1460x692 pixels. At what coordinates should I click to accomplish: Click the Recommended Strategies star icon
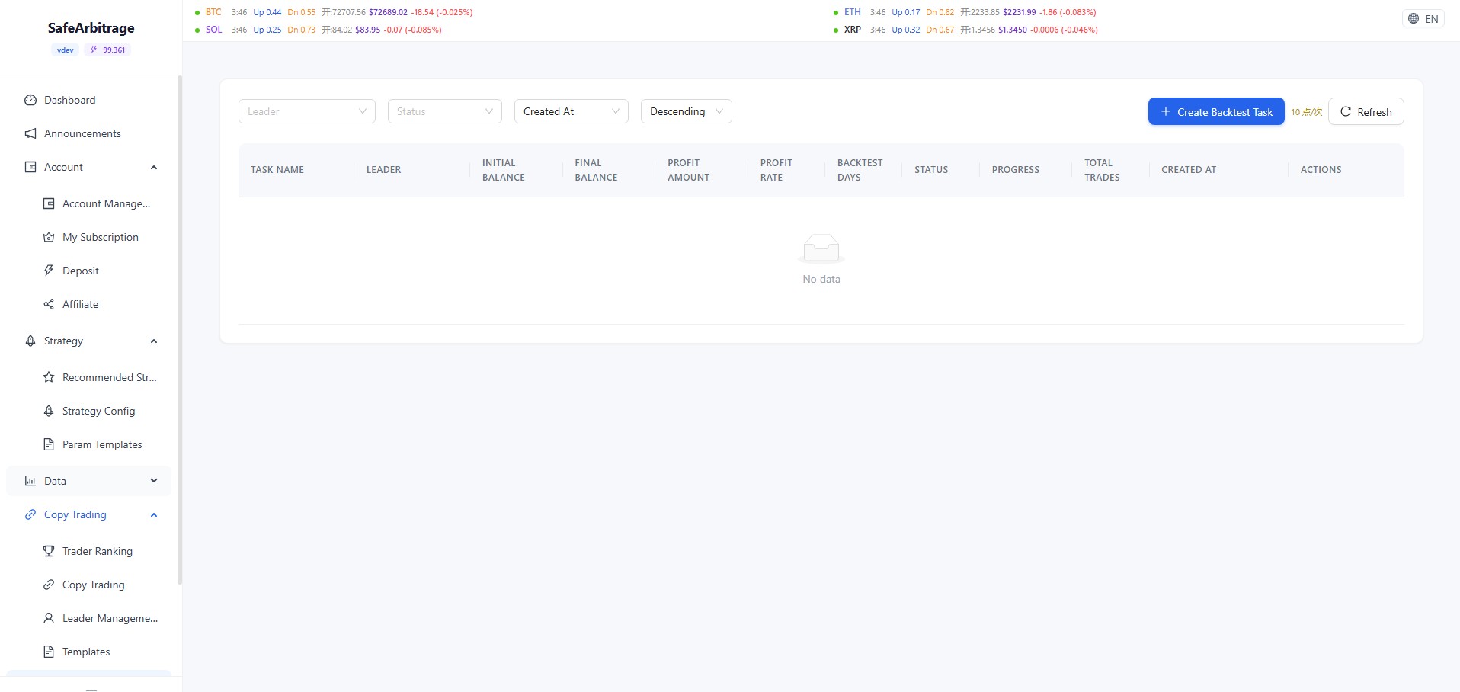49,377
